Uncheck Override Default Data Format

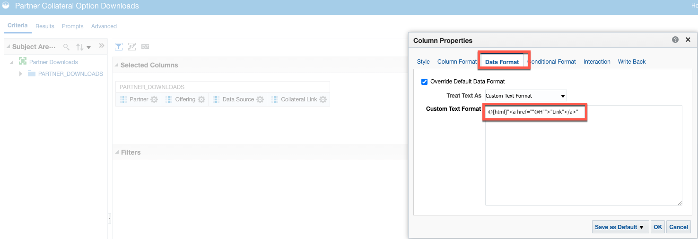424,82
